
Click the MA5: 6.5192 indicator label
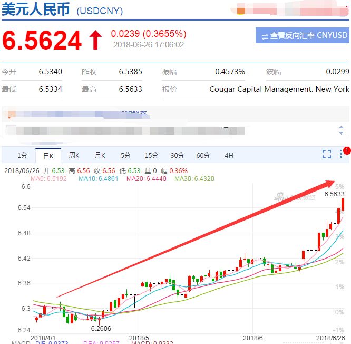[x=48, y=179]
